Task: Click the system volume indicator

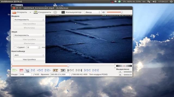Action: tap(154, 1)
